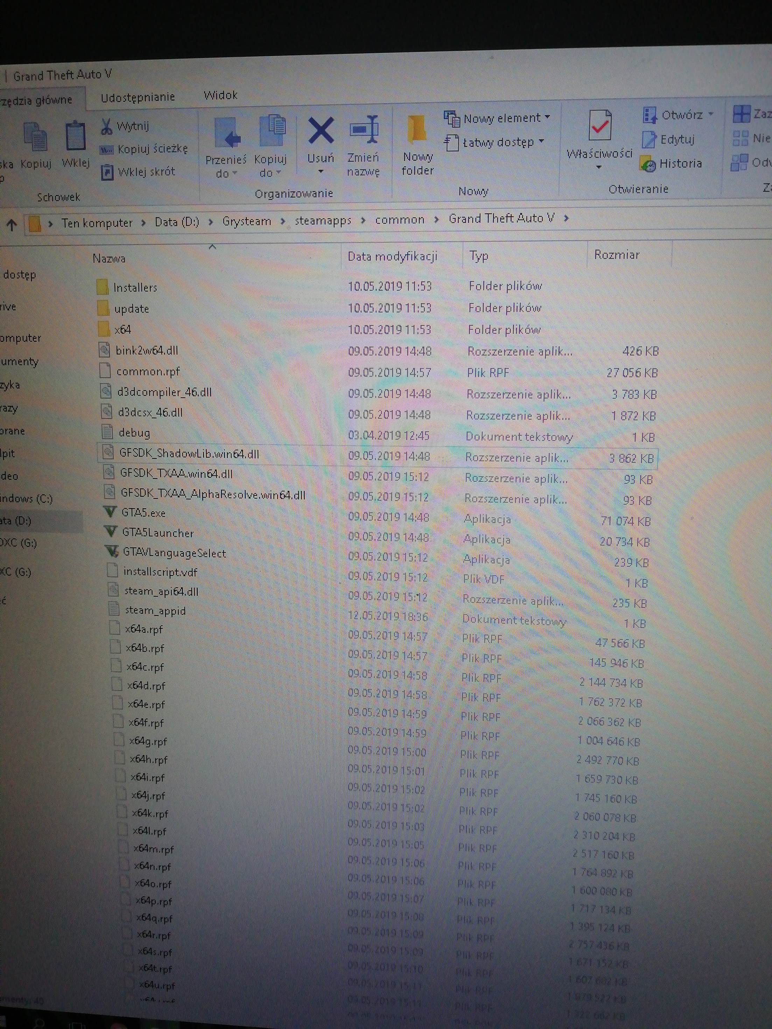The width and height of the screenshot is (772, 1029).
Task: Sort by the Data modyfikacji column header
Action: point(392,256)
